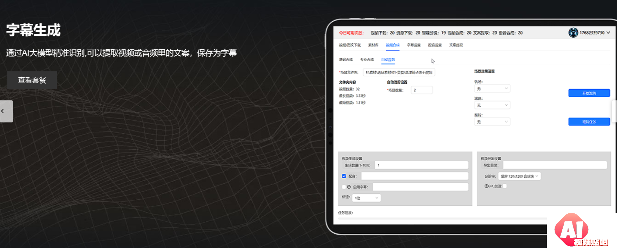This screenshot has height=248, width=617.
Task: Open the 倍速 dropdown
Action: coord(366,198)
